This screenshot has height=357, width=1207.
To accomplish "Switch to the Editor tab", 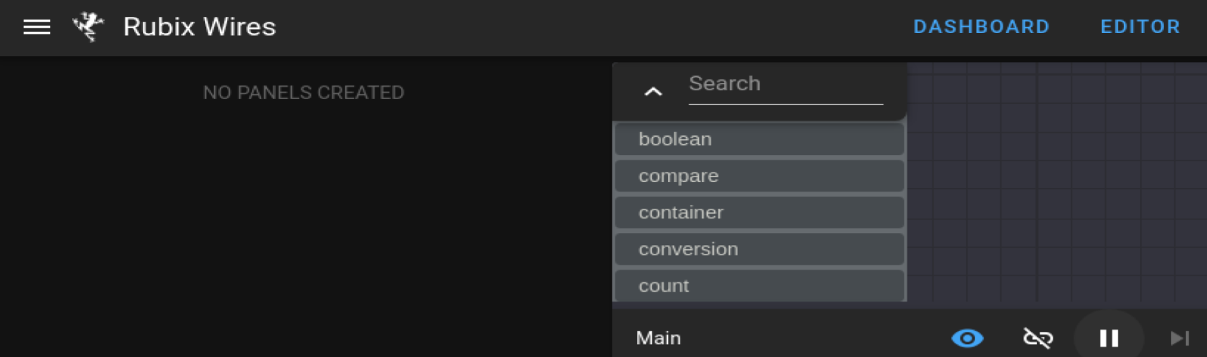I will tap(1140, 27).
